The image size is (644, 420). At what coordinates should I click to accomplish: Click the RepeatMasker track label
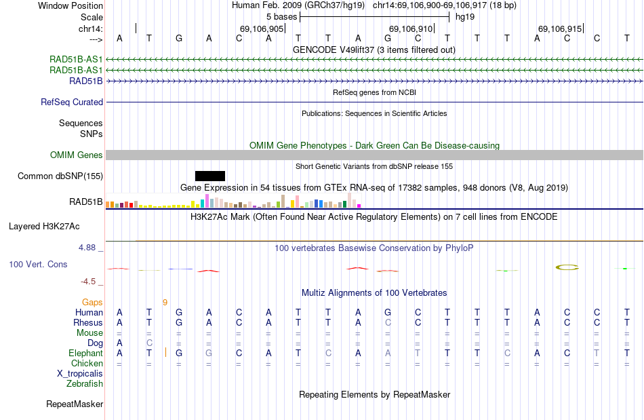click(x=75, y=404)
